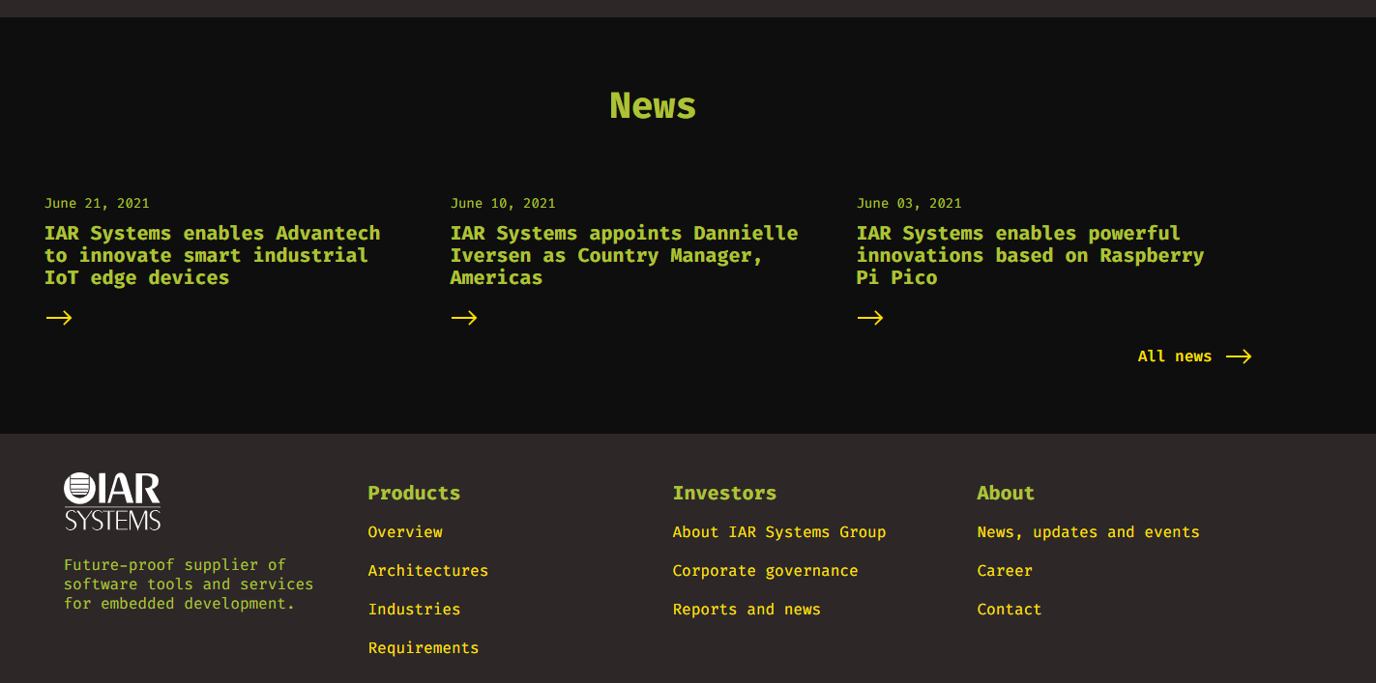The height and width of the screenshot is (683, 1376).
Task: Click the arrow next to All news
Action: point(1239,356)
